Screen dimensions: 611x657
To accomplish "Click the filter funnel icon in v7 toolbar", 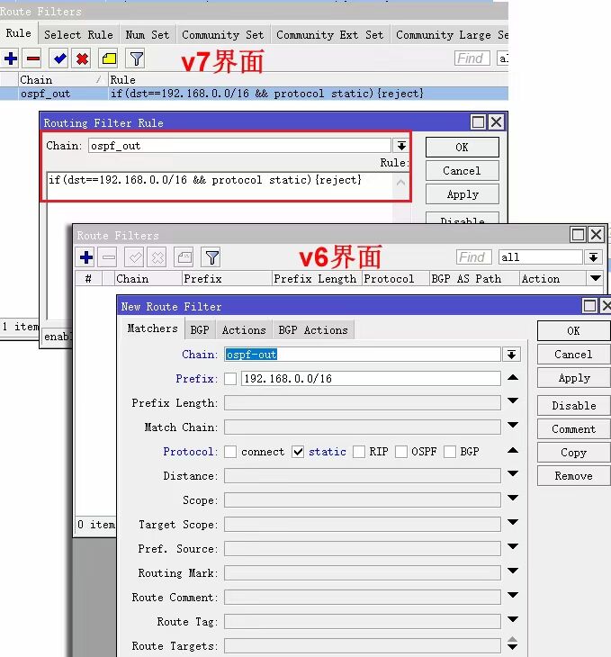I will click(135, 58).
